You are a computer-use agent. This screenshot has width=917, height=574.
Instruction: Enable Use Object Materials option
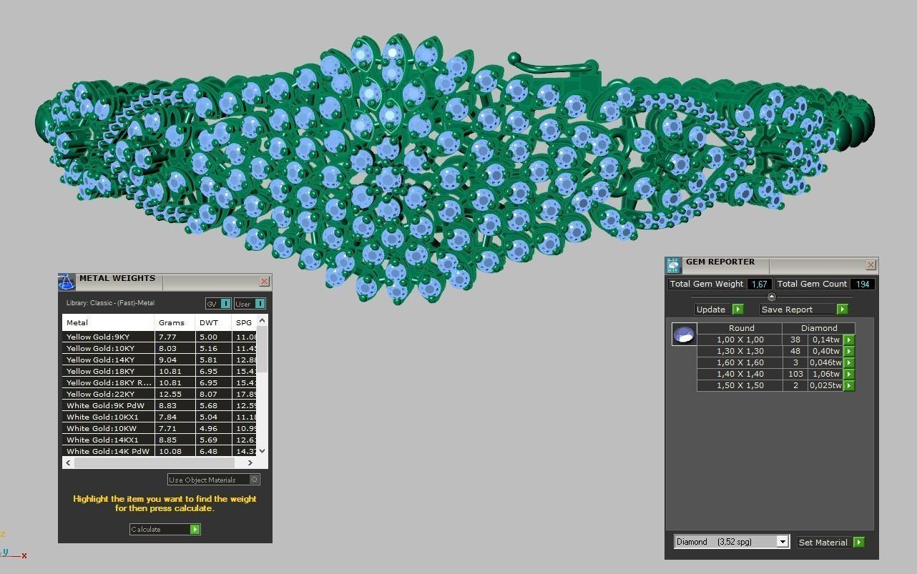pyautogui.click(x=254, y=480)
